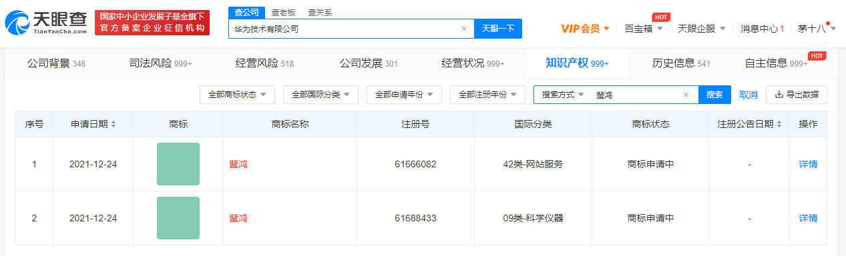Open 详情 for registration 61666082
846x256 pixels.
(808, 164)
